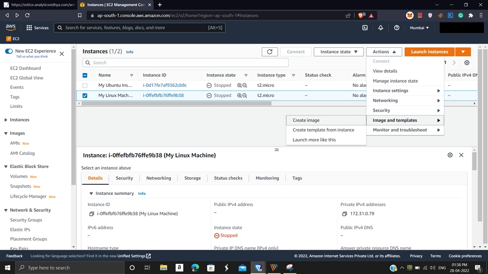Open Security Groups in the sidebar
This screenshot has height=274, width=488.
point(26,220)
